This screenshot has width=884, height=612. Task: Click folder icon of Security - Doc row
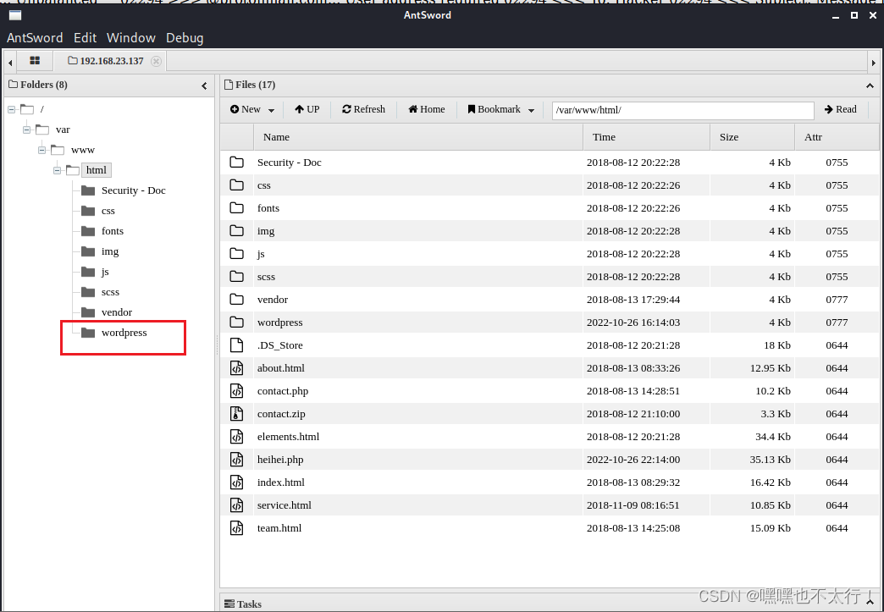[237, 163]
